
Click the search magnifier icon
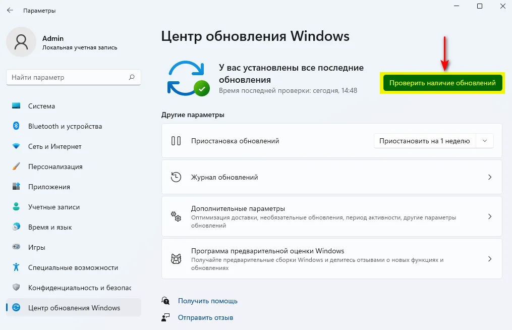click(132, 77)
